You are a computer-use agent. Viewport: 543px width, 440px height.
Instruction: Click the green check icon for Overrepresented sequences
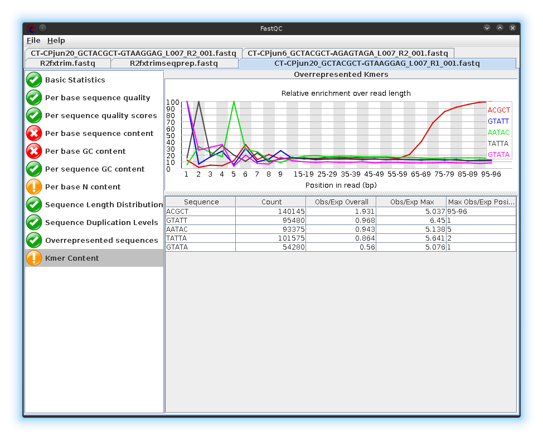[34, 240]
